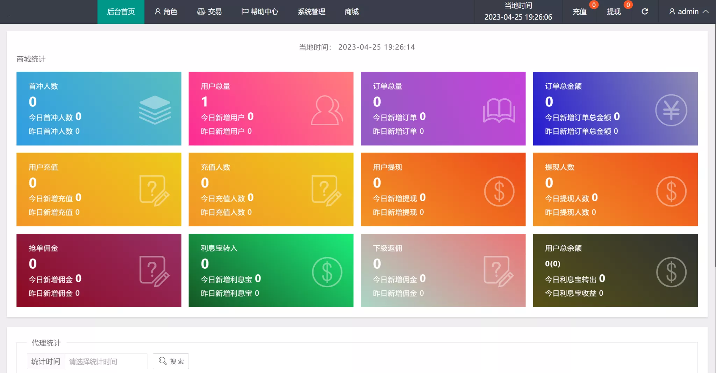Image resolution: width=716 pixels, height=373 pixels.
Task: Click the dollar icon in 利息宝转入 card
Action: [x=327, y=272]
